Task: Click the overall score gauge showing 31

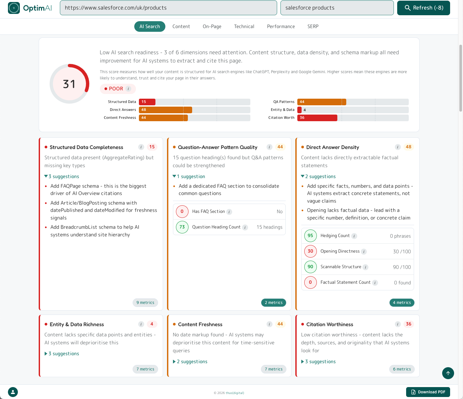Action: 69,84
